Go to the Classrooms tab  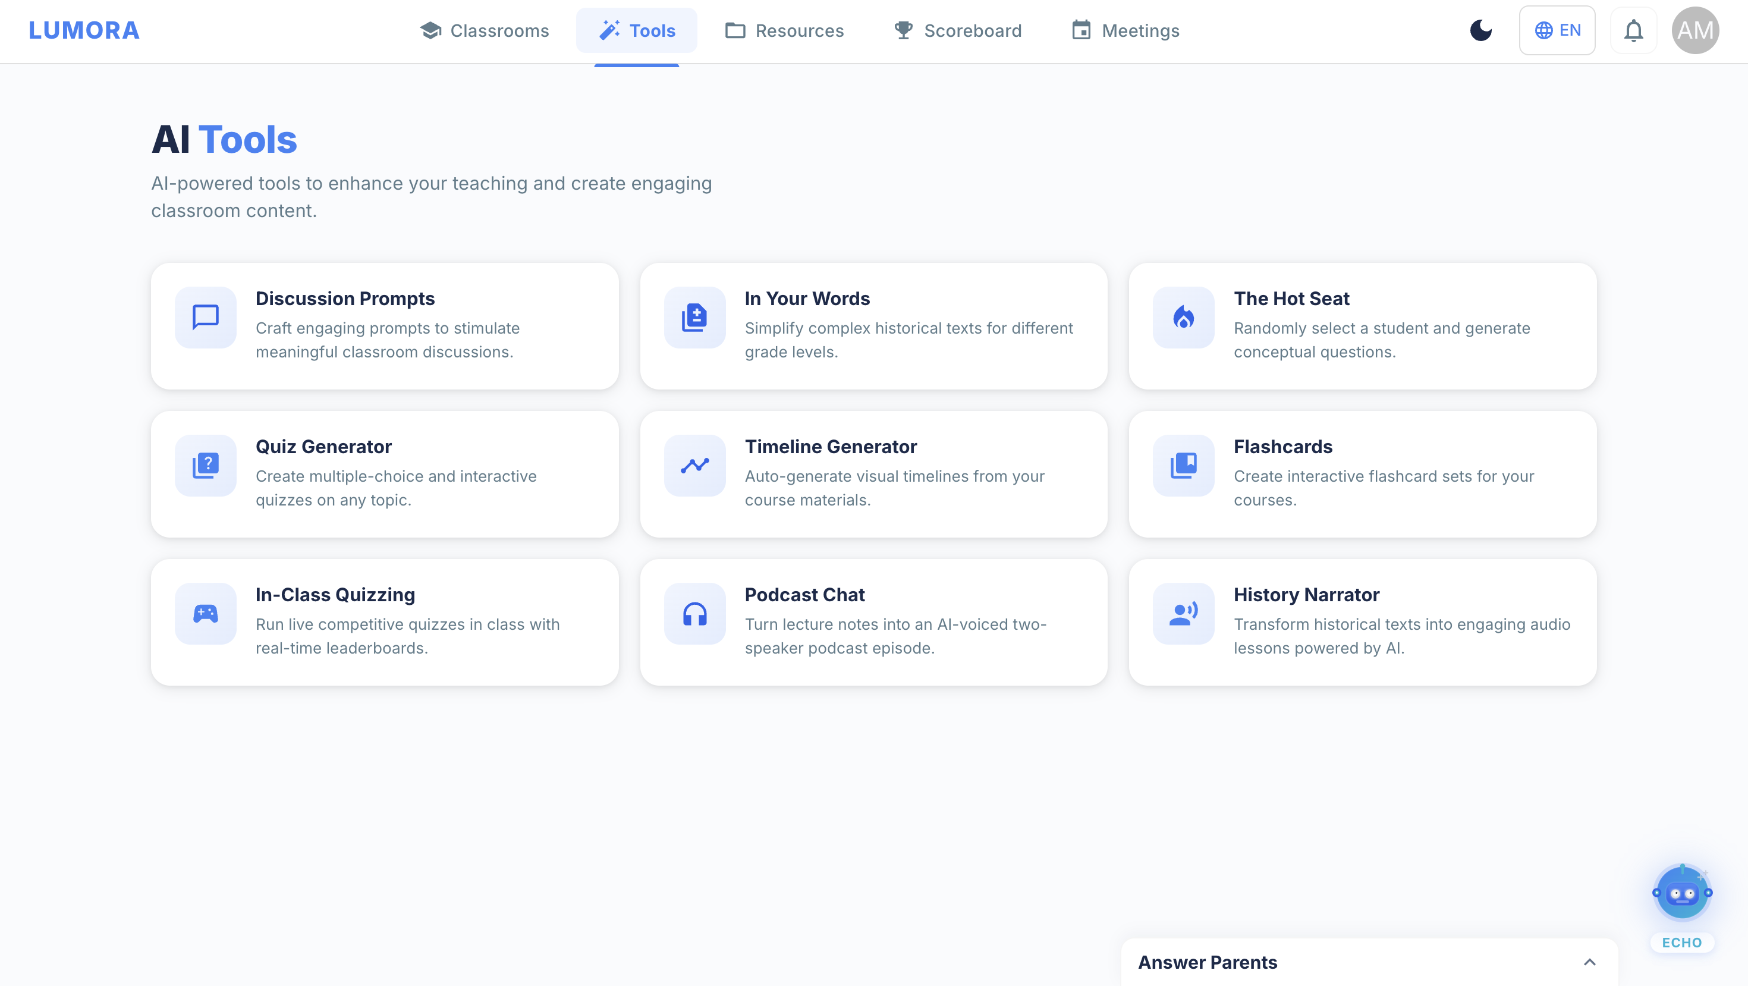click(x=485, y=30)
